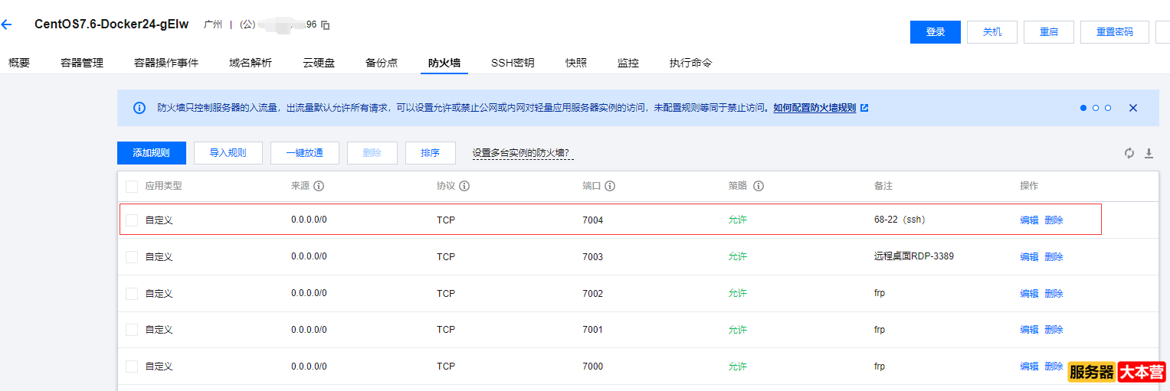The width and height of the screenshot is (1170, 391).
Task: Select the second notice pagination dot
Action: coord(1096,108)
